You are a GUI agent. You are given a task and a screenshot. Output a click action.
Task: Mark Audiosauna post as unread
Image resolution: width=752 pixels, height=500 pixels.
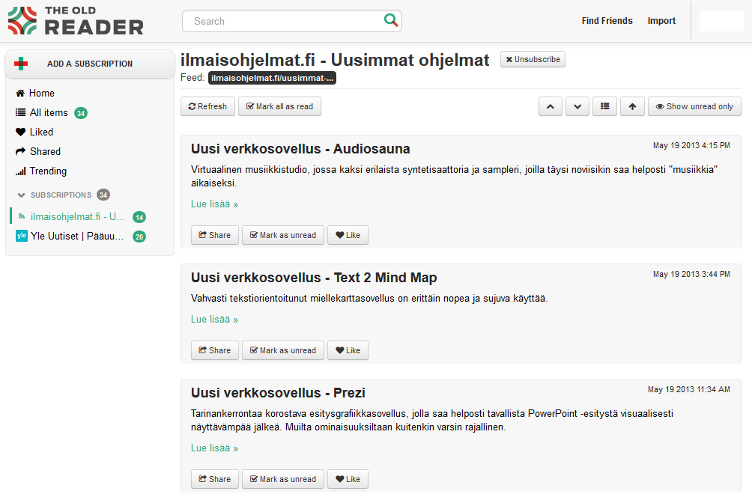pos(283,235)
